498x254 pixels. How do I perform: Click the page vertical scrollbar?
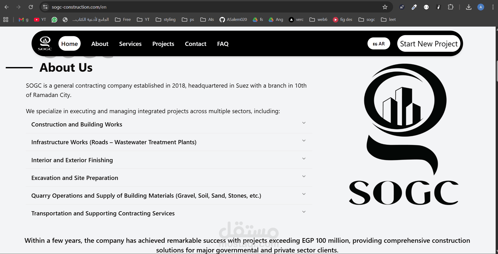[x=497, y=71]
